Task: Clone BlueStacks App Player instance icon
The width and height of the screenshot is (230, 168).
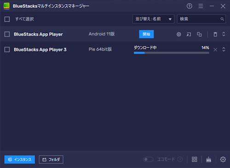Action: point(199,35)
